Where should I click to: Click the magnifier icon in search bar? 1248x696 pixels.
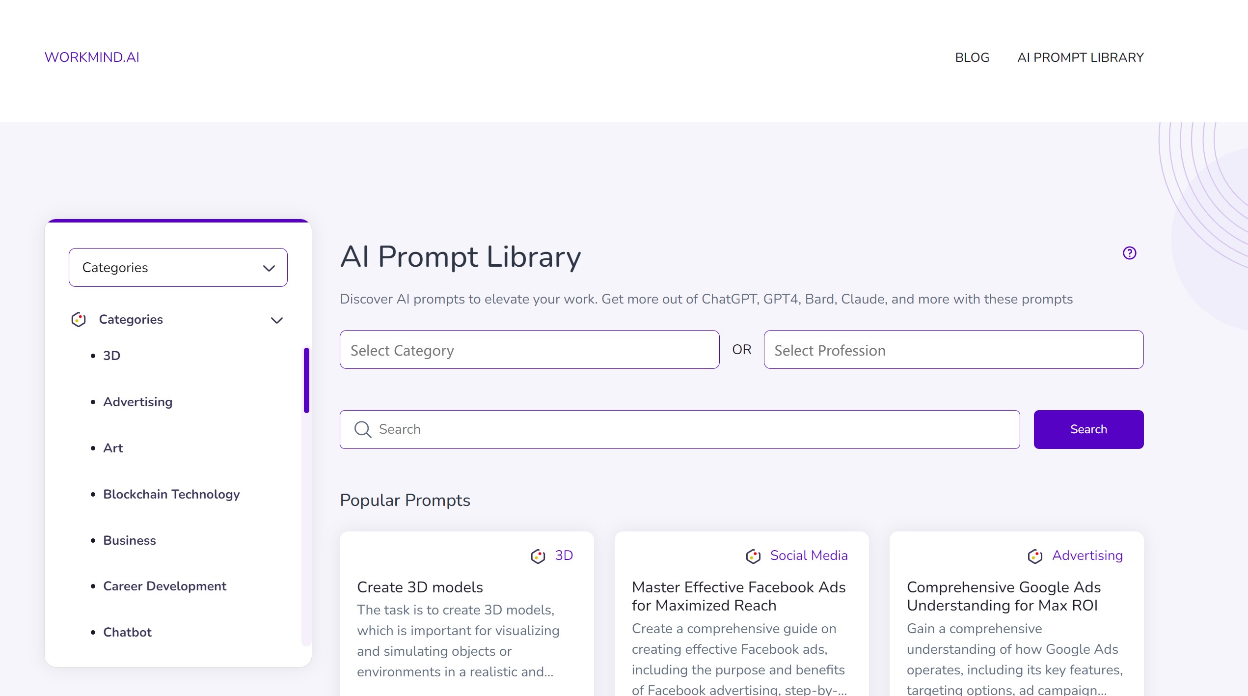pyautogui.click(x=363, y=429)
